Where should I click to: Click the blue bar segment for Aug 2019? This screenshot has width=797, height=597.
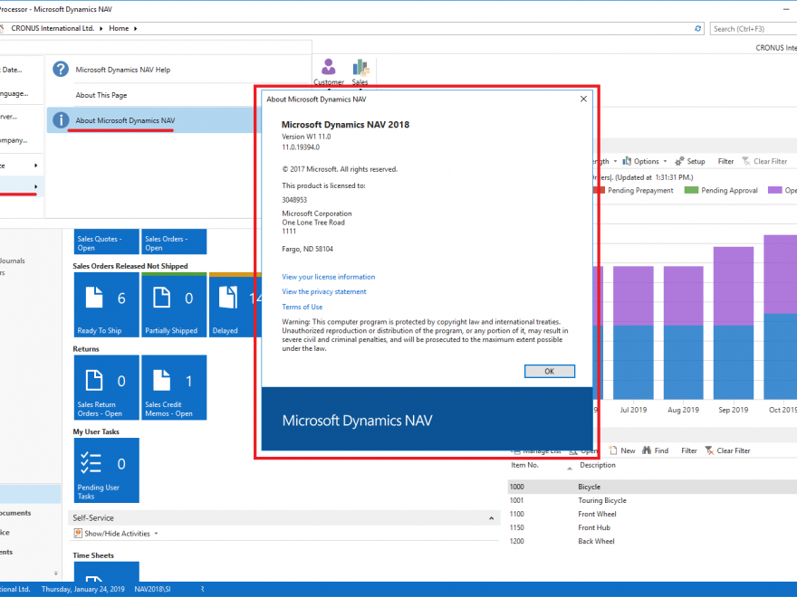[683, 362]
